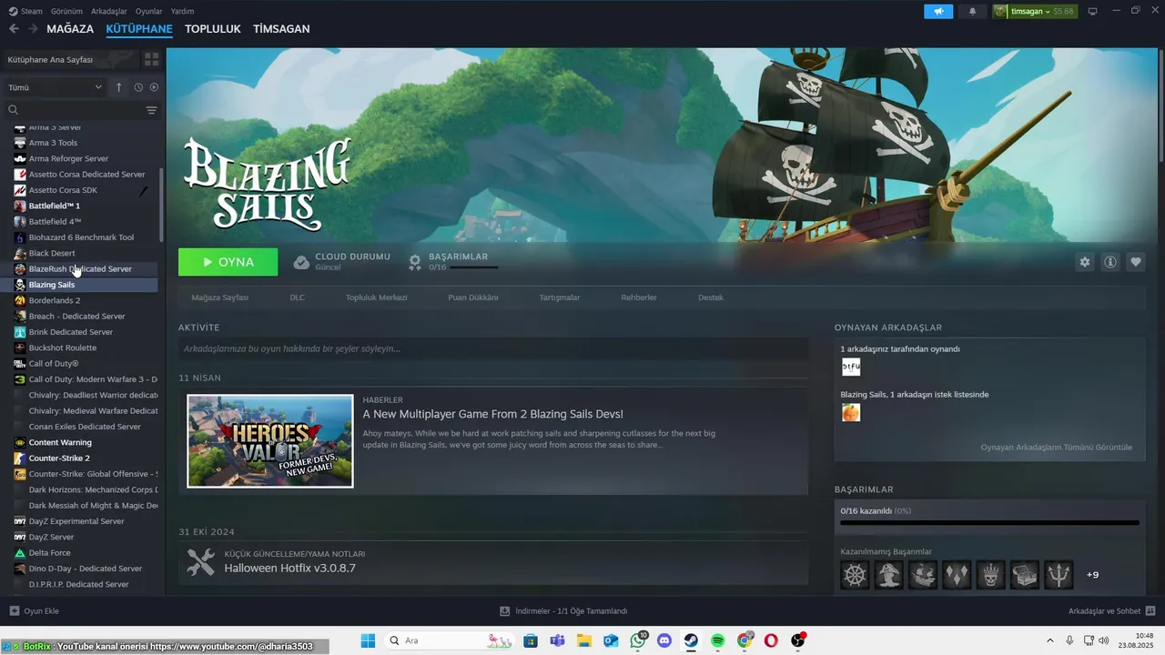Click the achievements progress bar 0/16

pyautogui.click(x=989, y=523)
